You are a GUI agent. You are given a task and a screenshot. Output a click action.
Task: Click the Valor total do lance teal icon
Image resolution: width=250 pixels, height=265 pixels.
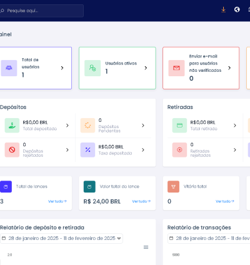tap(89, 187)
